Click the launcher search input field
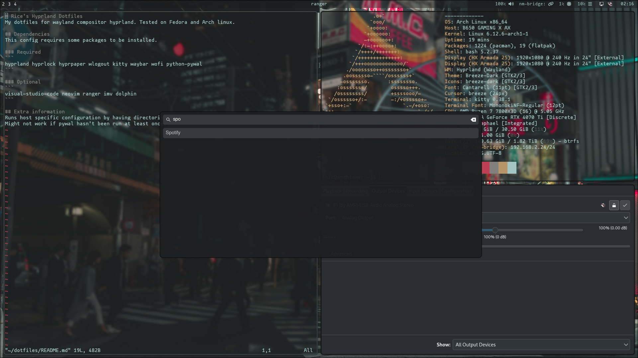 [x=319, y=119]
